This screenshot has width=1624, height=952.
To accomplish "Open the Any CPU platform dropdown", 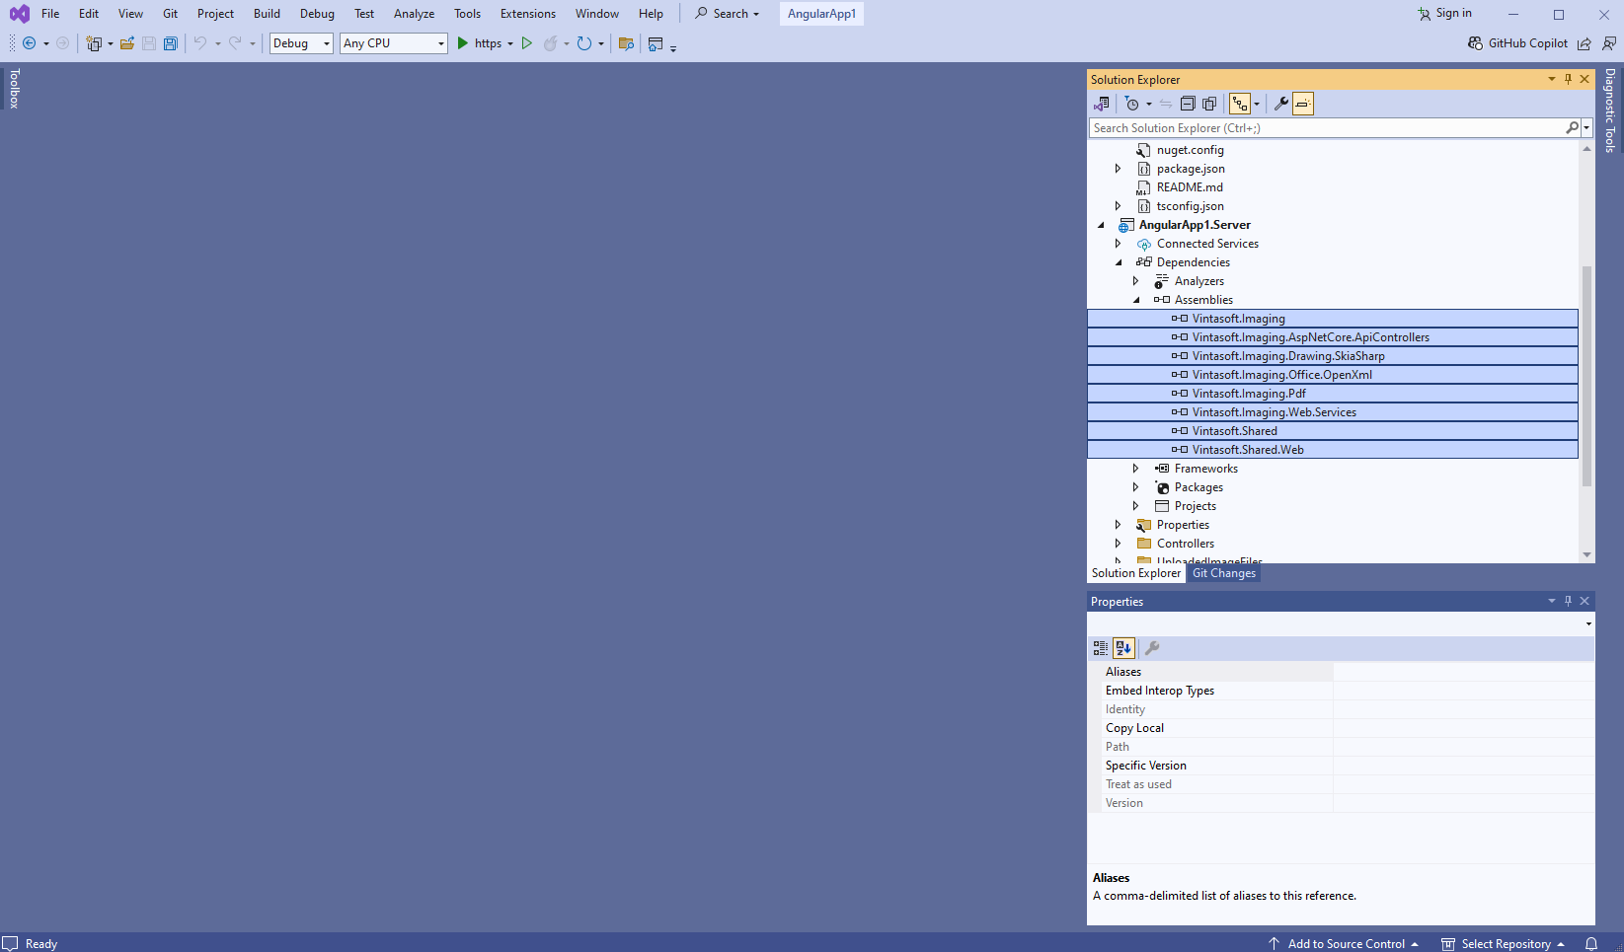I will [394, 43].
